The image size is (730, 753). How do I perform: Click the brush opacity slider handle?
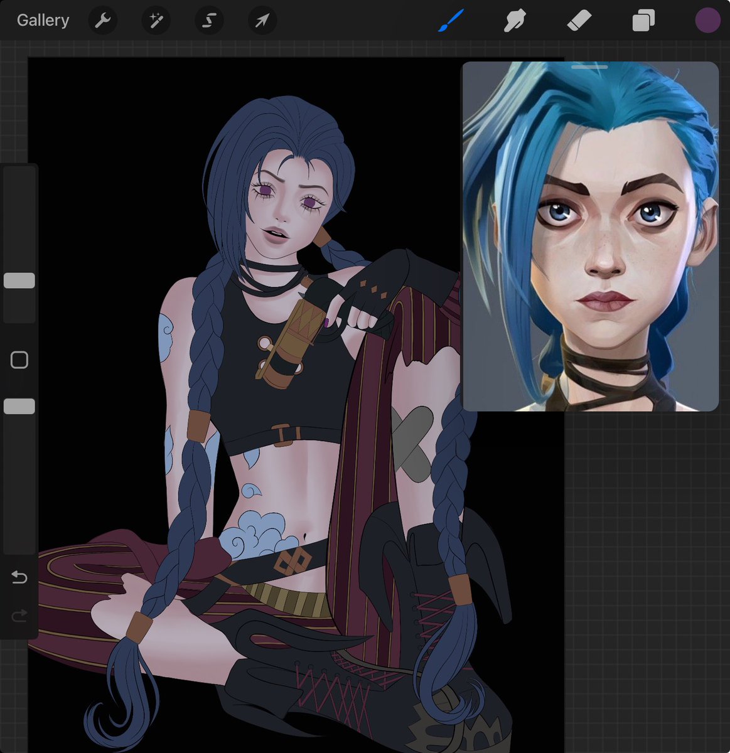tap(19, 407)
